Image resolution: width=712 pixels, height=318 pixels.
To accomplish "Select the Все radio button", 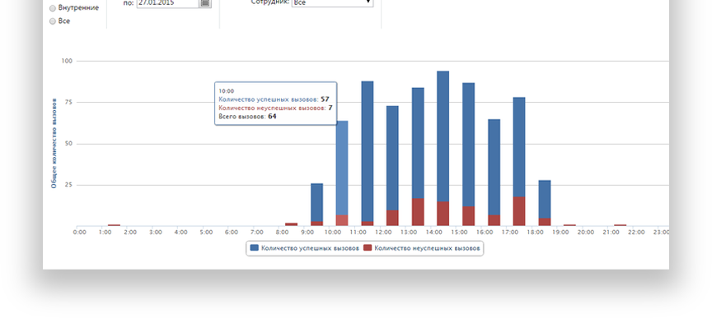I will click(52, 21).
